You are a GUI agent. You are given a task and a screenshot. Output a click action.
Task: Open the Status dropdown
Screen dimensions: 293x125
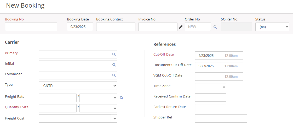pos(272,27)
